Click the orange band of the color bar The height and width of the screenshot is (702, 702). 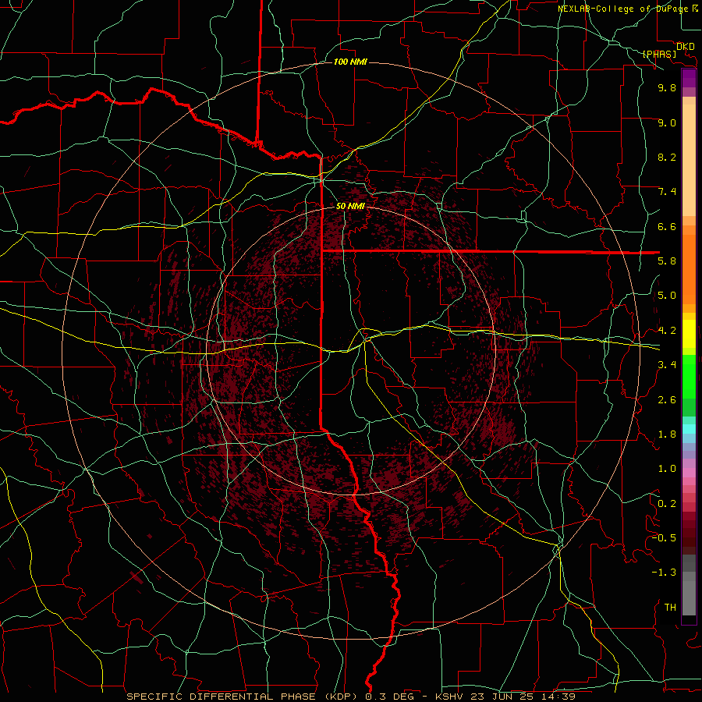click(689, 268)
